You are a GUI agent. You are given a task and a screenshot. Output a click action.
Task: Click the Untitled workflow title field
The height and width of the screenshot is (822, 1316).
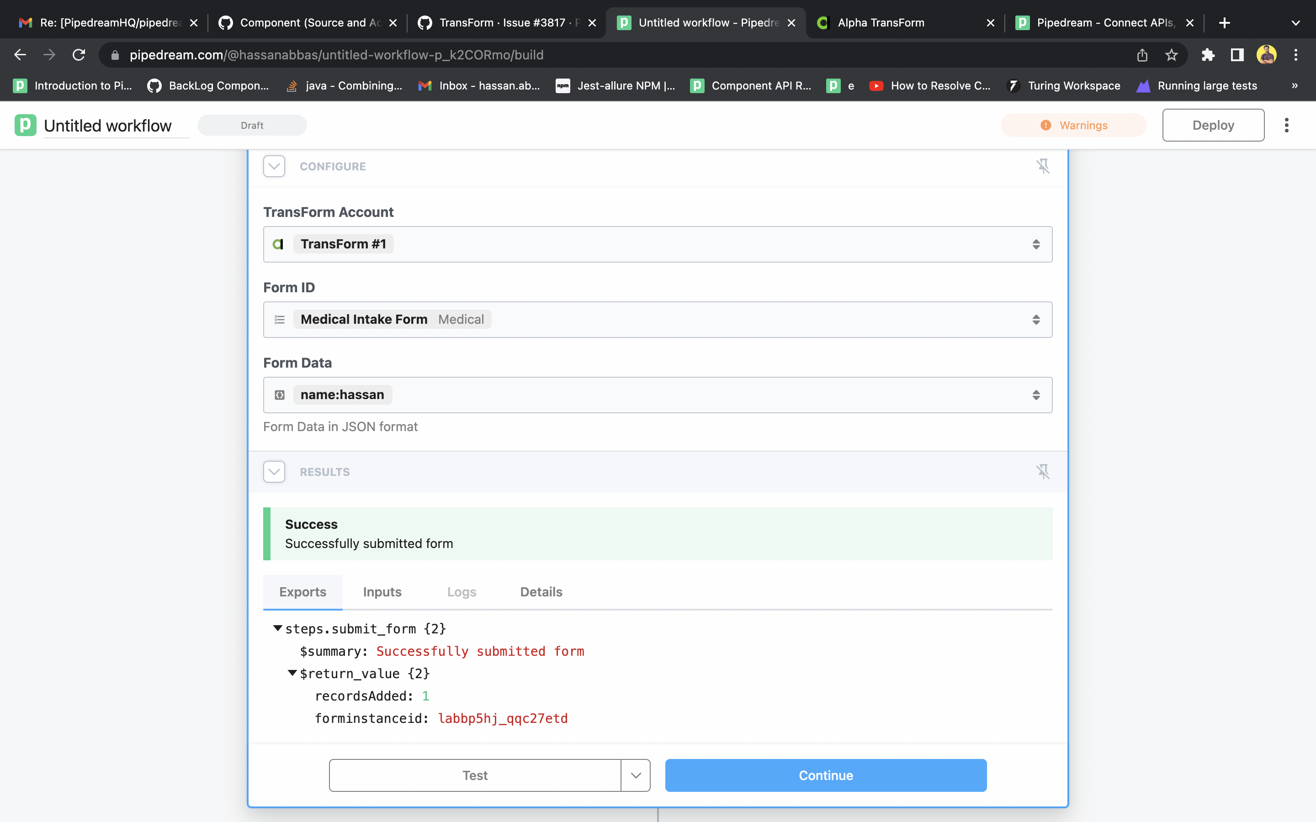point(108,125)
